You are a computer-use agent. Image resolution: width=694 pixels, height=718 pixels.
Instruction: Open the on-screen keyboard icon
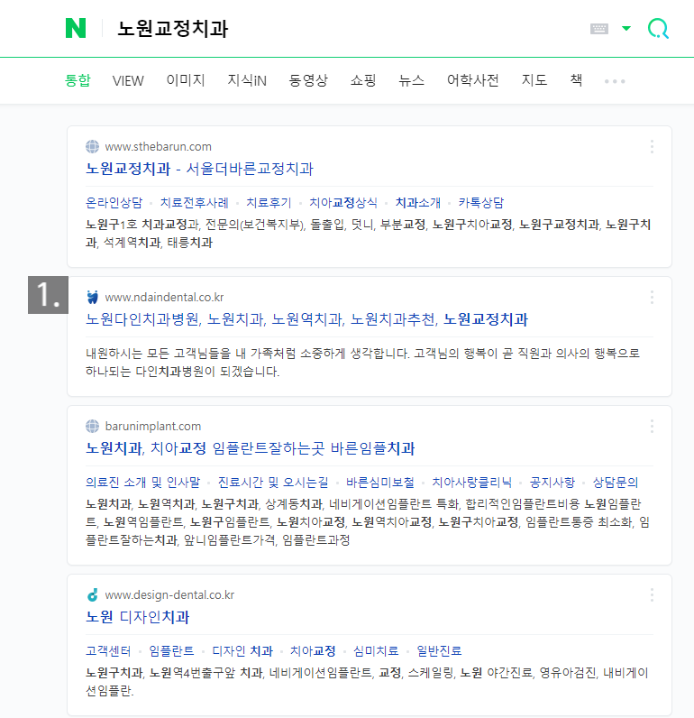[598, 29]
